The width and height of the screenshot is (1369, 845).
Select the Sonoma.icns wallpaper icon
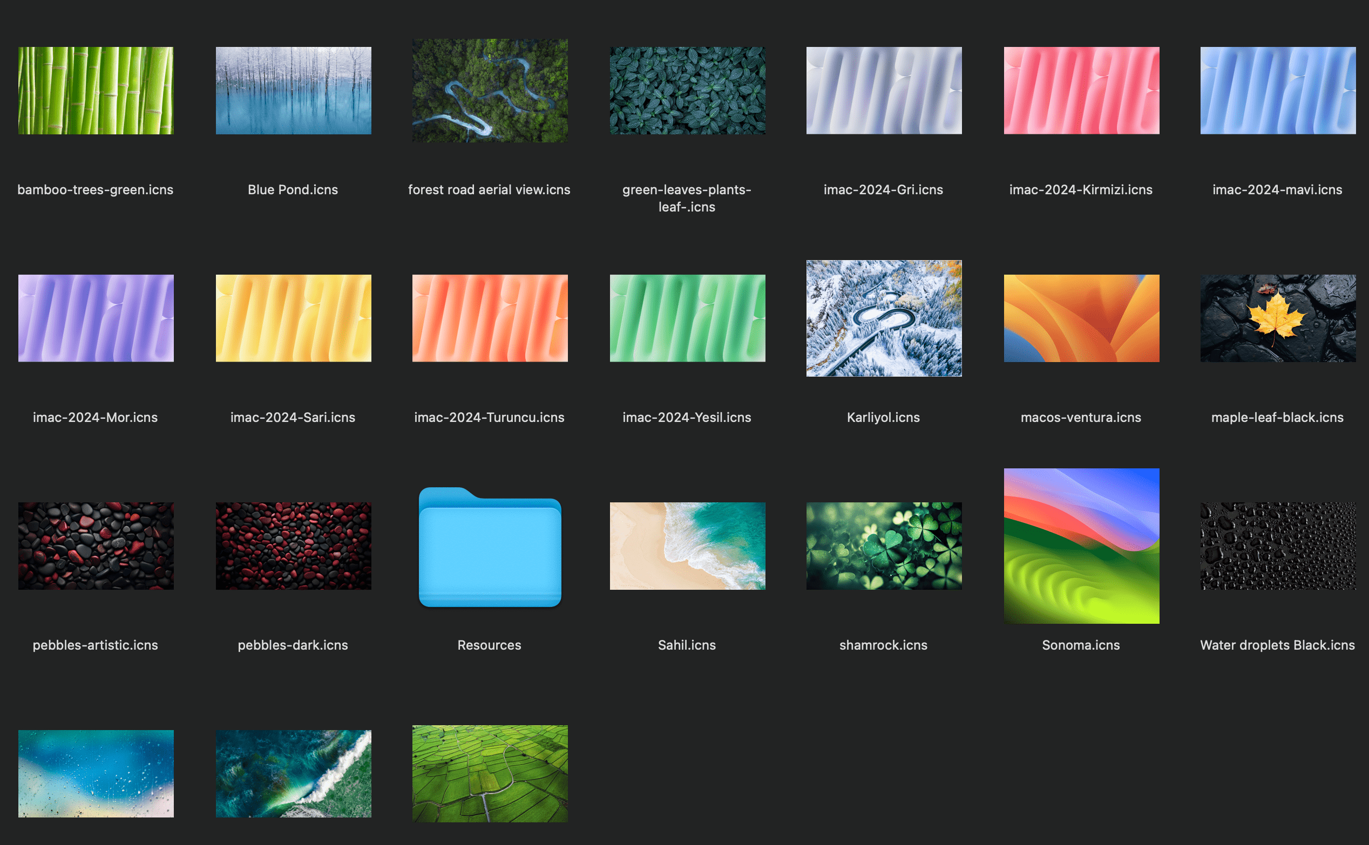[x=1081, y=546]
